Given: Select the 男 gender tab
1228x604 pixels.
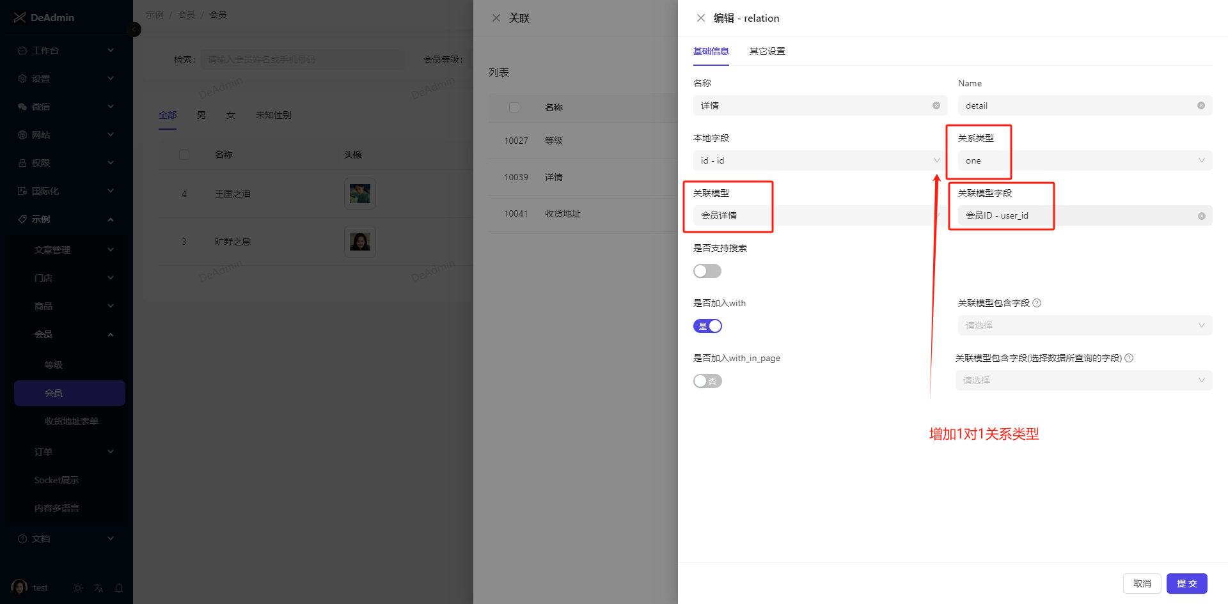Looking at the screenshot, I should pos(201,115).
